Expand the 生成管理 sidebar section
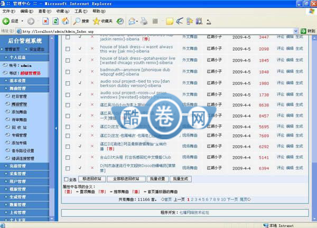This screenshot has height=228, width=317. coord(24,197)
